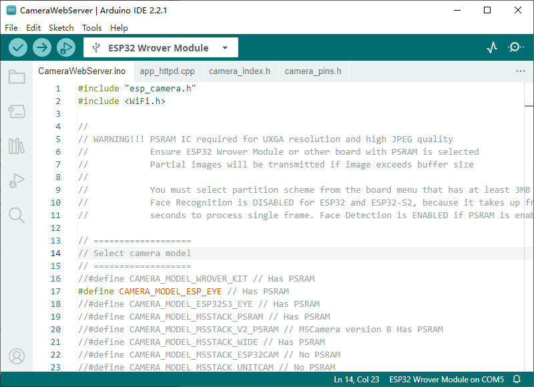Click the Verify sketch checkmark button

[18, 47]
